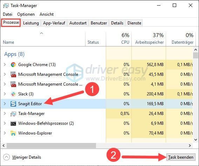Select the Slack (3) row name
The image size is (199, 166).
click(x=26, y=94)
